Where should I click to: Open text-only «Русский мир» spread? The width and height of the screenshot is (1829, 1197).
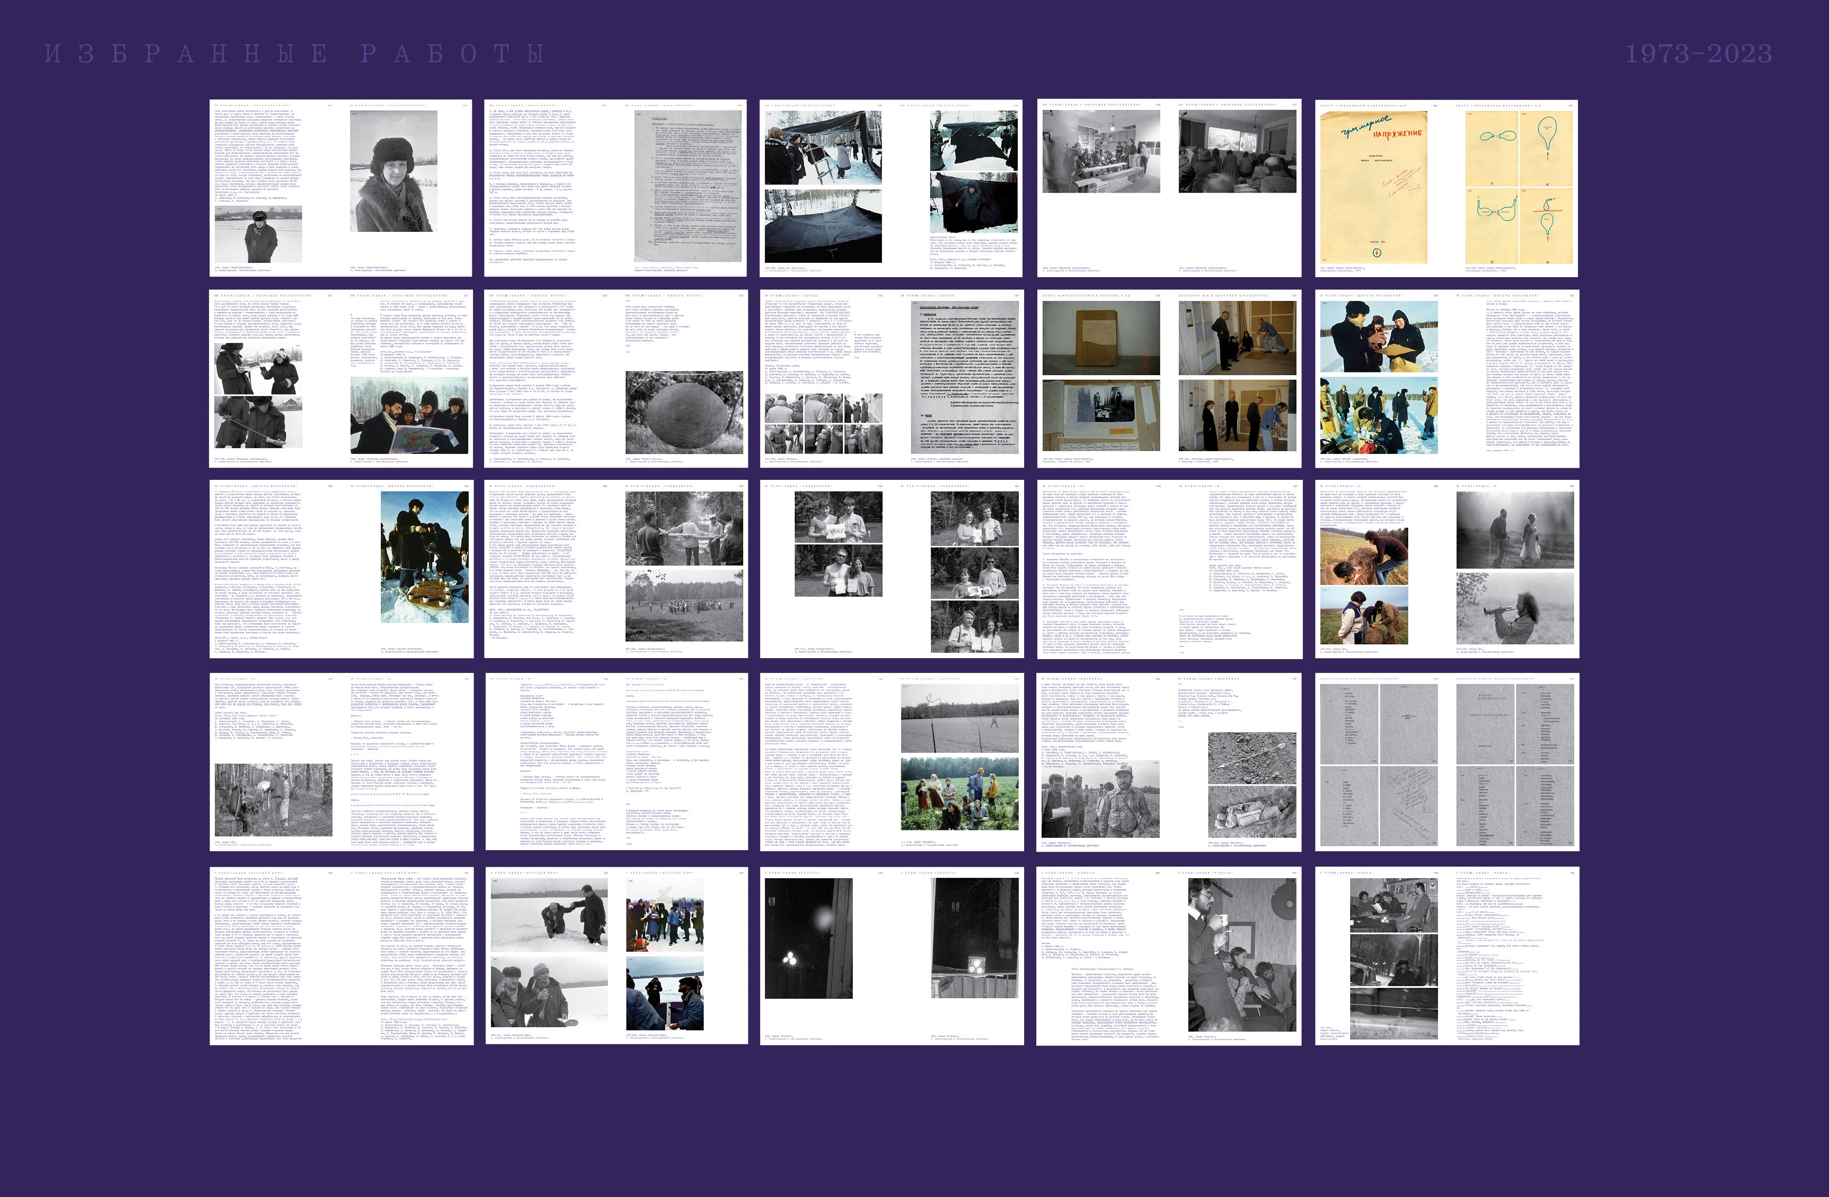coord(340,956)
